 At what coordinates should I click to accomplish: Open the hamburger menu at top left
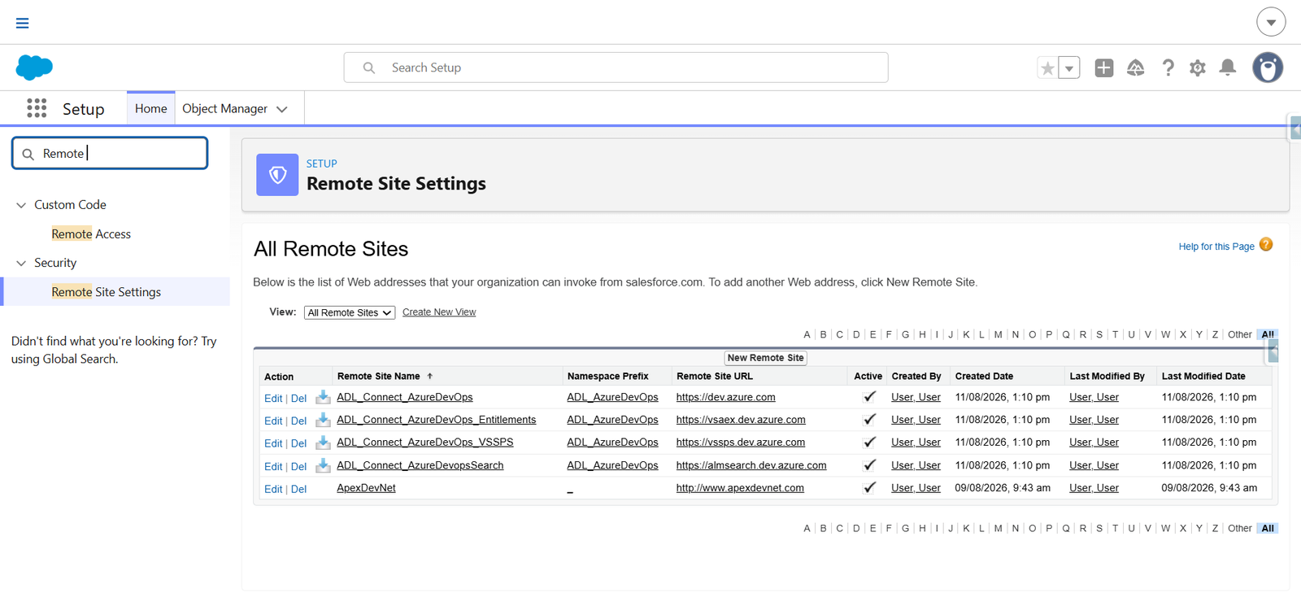coord(23,23)
